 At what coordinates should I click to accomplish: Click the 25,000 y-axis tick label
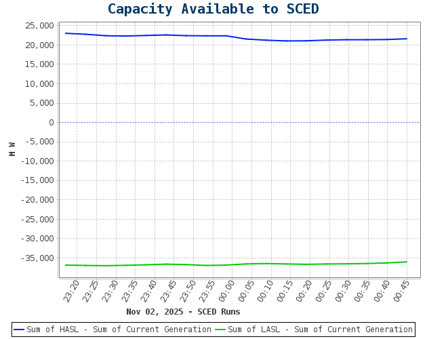39,26
